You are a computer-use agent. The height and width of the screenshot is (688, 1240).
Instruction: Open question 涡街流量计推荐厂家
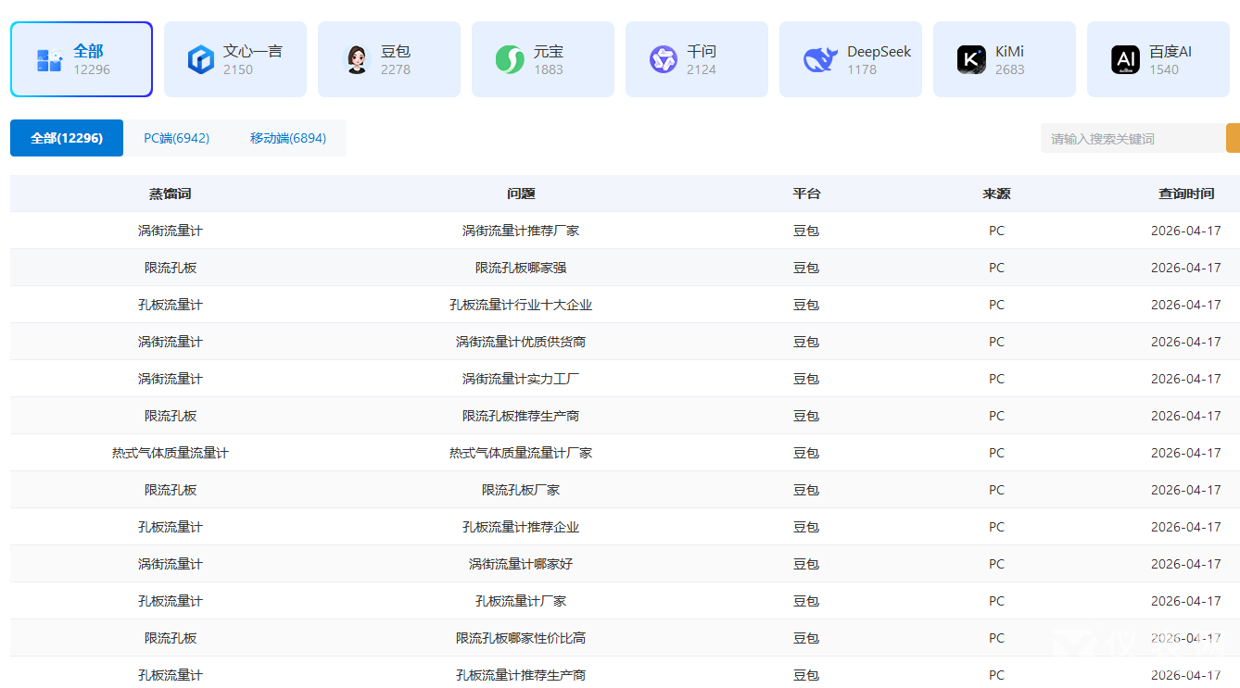point(521,231)
